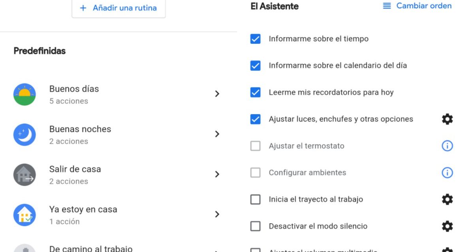Screen dimensions: 474x252
Task: Show info for Ajustar el termostato
Action: coord(447,146)
